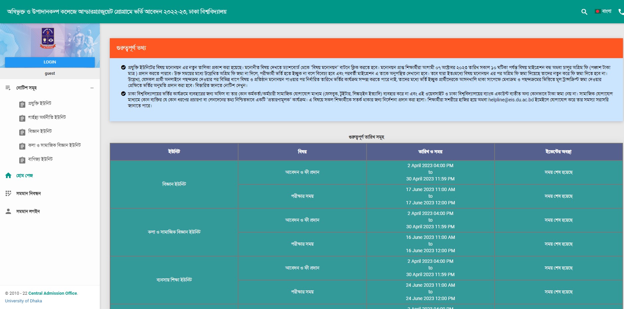624x309 pixels.
Task: Click the search magnifier icon in header
Action: click(x=584, y=12)
